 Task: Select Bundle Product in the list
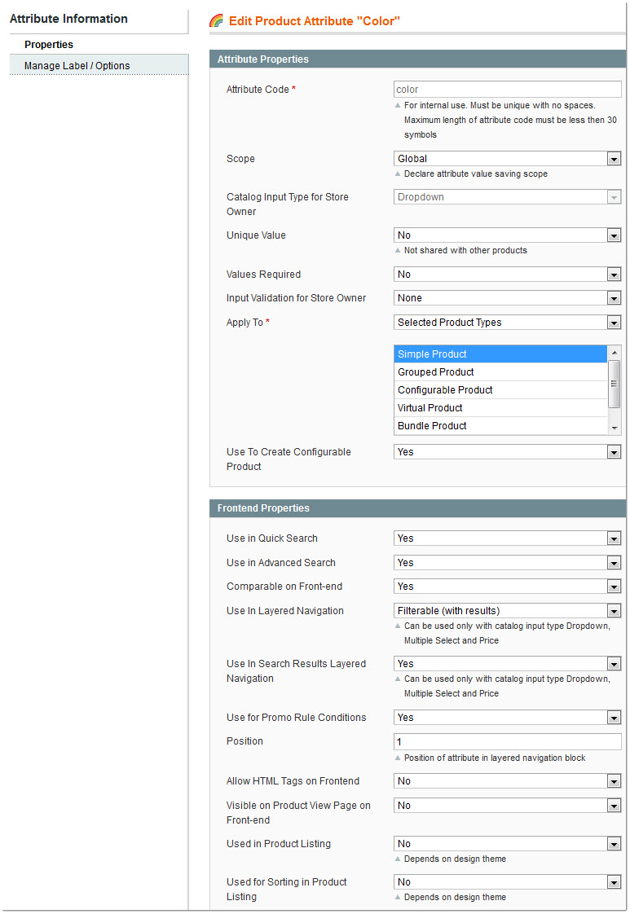click(x=500, y=425)
